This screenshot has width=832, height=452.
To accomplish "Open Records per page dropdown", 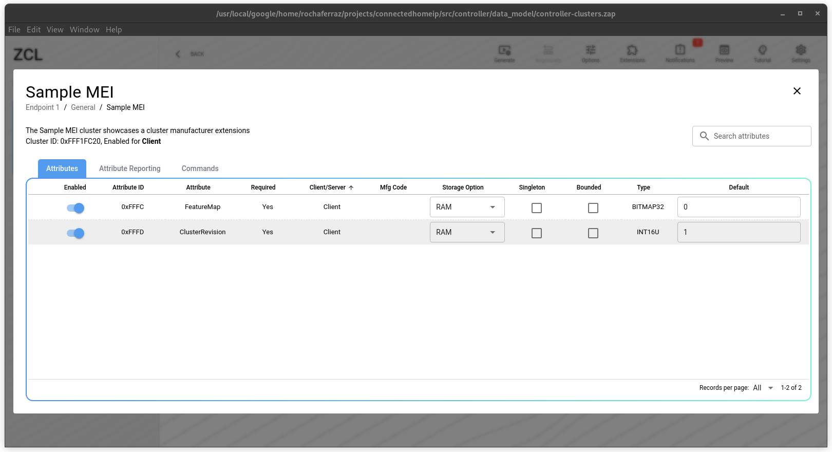I will tap(763, 388).
